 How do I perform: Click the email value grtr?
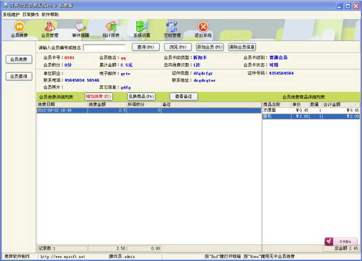coord(125,74)
